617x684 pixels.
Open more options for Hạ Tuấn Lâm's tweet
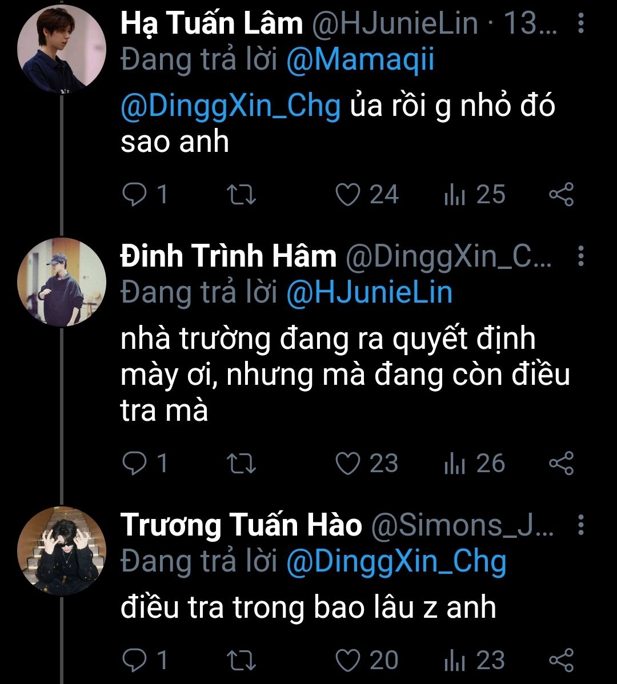click(580, 24)
